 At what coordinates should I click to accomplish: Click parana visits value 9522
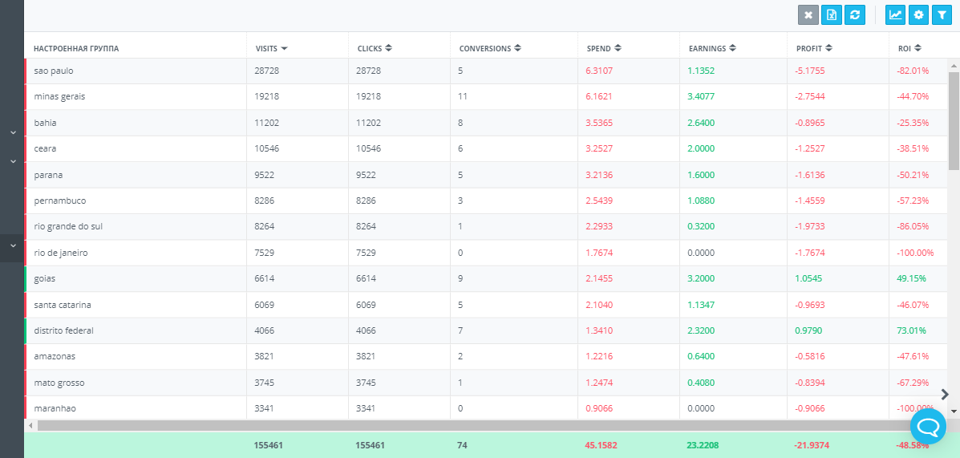265,175
